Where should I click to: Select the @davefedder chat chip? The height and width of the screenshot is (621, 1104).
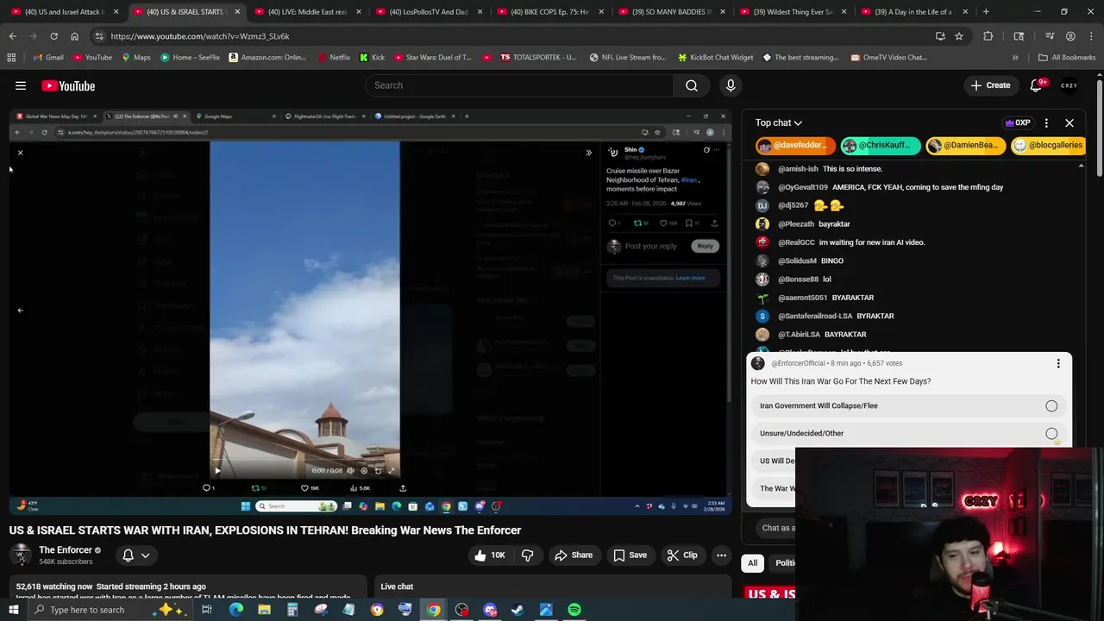(795, 145)
